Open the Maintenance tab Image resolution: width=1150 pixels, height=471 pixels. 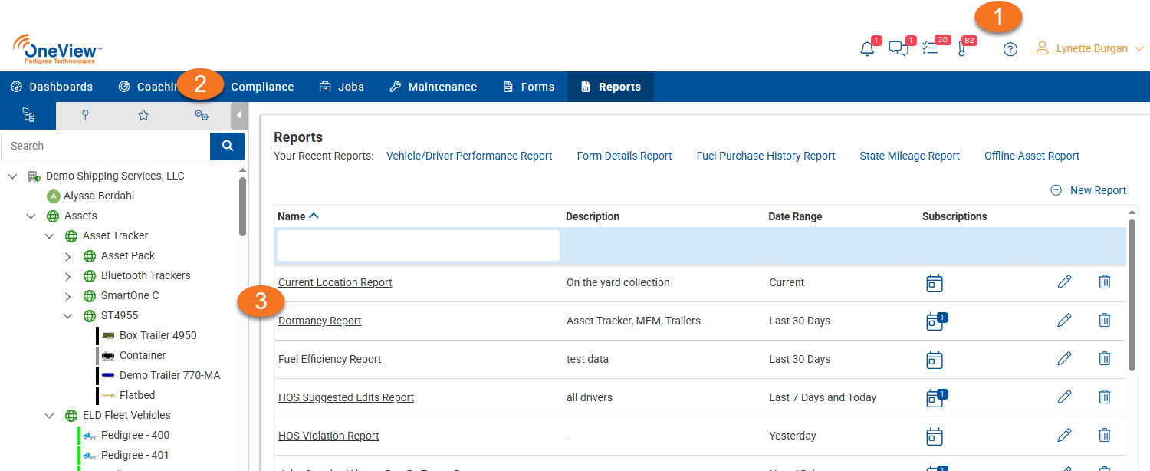(433, 87)
